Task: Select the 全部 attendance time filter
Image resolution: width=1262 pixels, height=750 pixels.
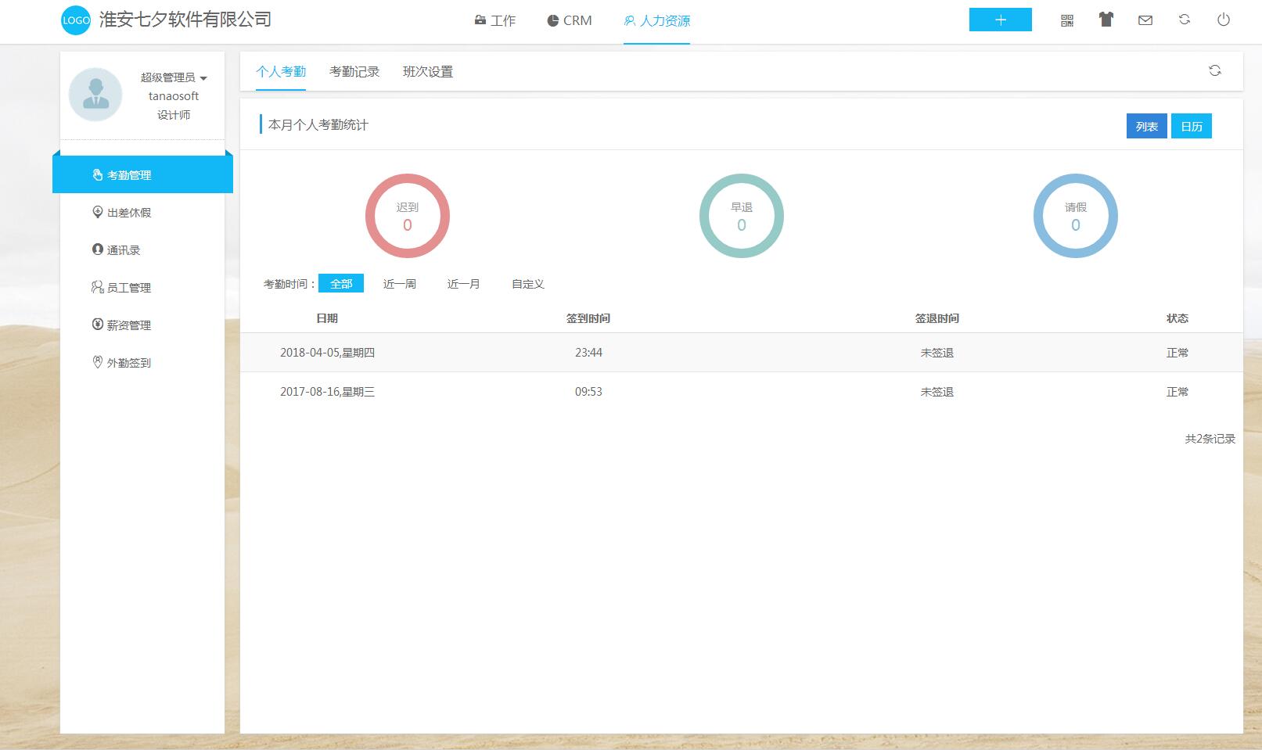Action: pos(341,284)
